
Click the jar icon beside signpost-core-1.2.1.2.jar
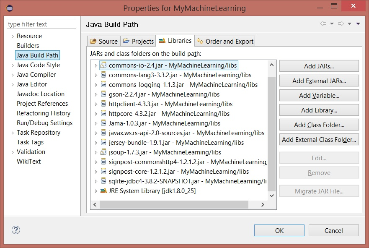[x=103, y=172]
